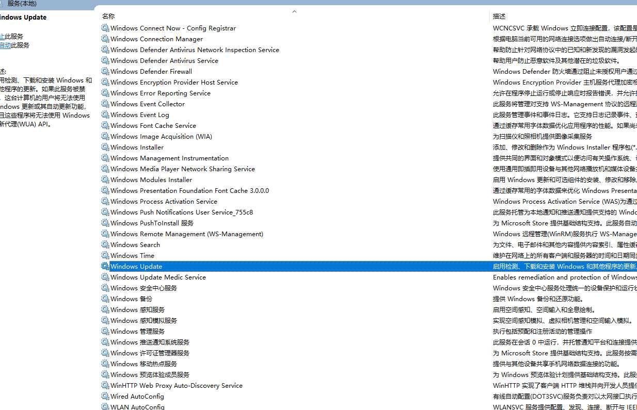The height and width of the screenshot is (410, 637).
Task: Sort services by the 名称 column header
Action: coord(108,17)
